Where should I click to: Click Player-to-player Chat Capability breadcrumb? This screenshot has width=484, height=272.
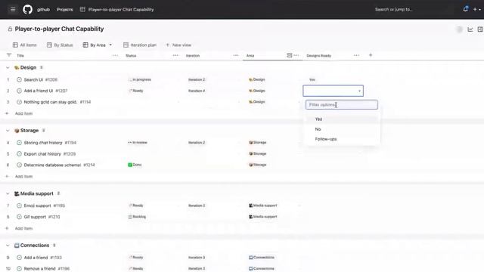click(121, 10)
